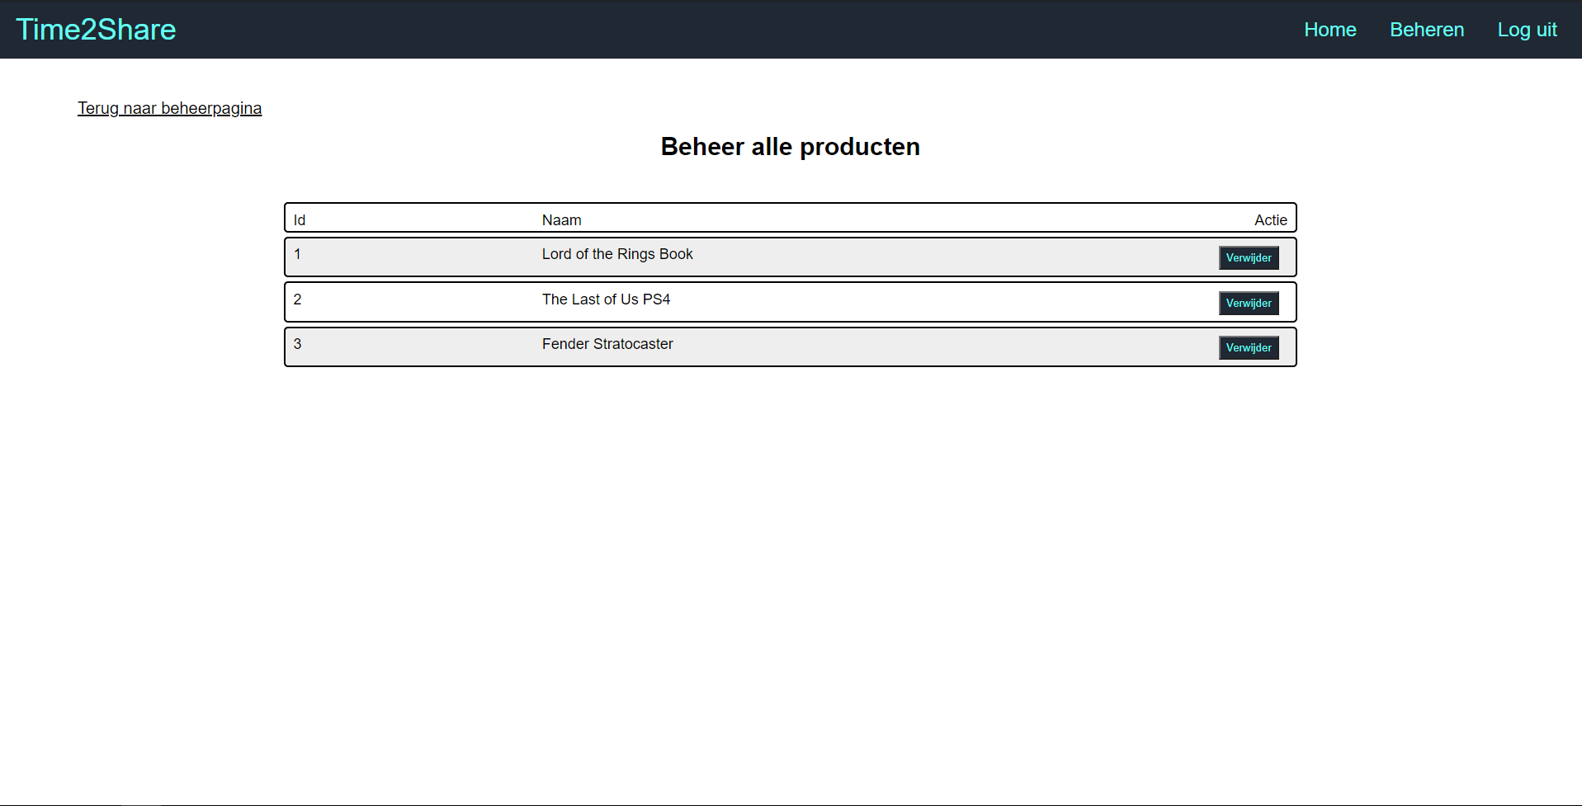Viewport: 1582px width, 806px height.
Task: Delete Lord of the Rings Book with Verwijder
Action: click(1249, 257)
